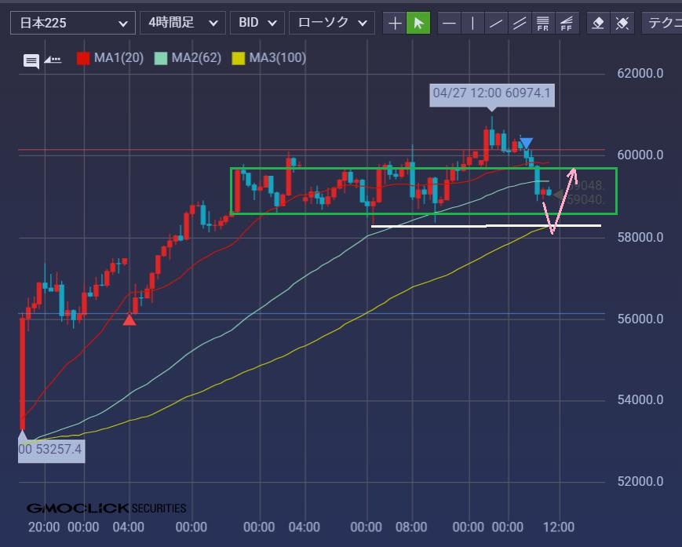This screenshot has height=547, width=682.
Task: Pick the trend line drawing tool
Action: point(495,23)
